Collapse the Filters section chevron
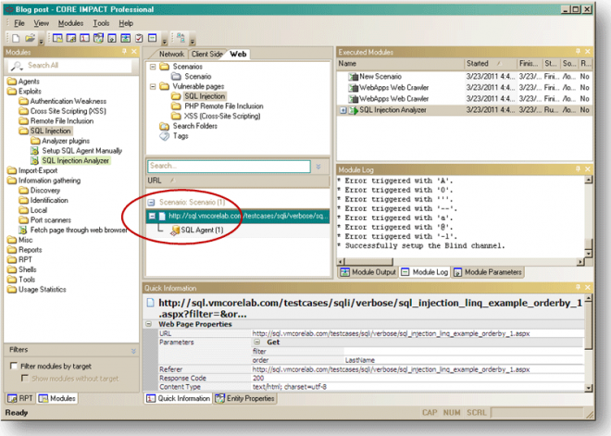Image resolution: width=611 pixels, height=436 pixels. (133, 351)
